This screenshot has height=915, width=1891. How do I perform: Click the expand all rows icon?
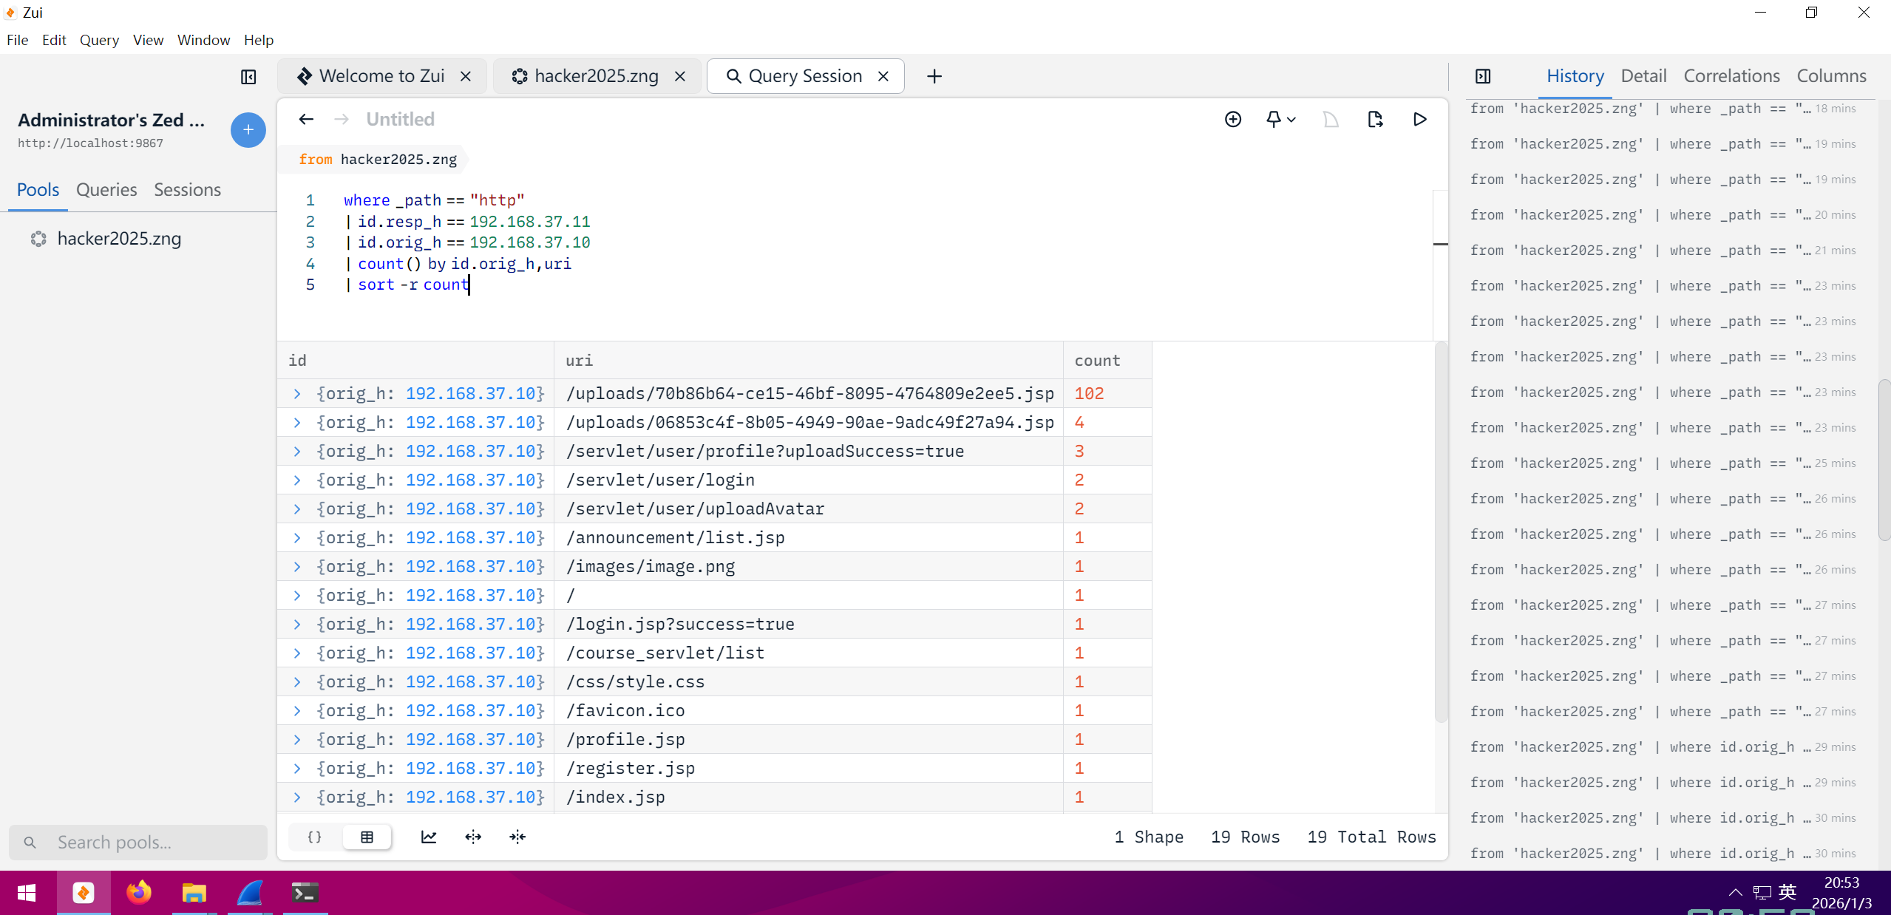pos(473,837)
